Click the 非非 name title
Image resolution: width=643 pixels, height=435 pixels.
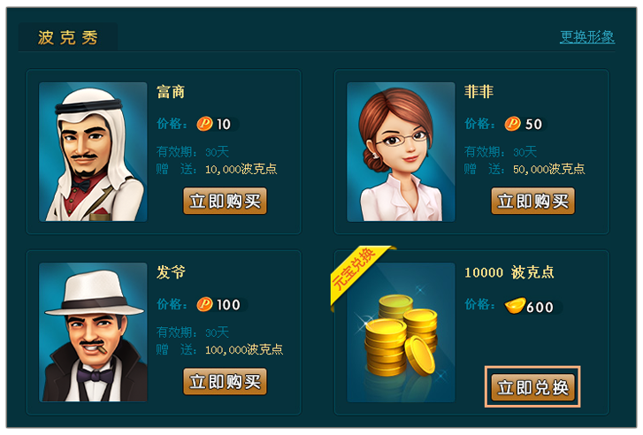[x=478, y=91]
